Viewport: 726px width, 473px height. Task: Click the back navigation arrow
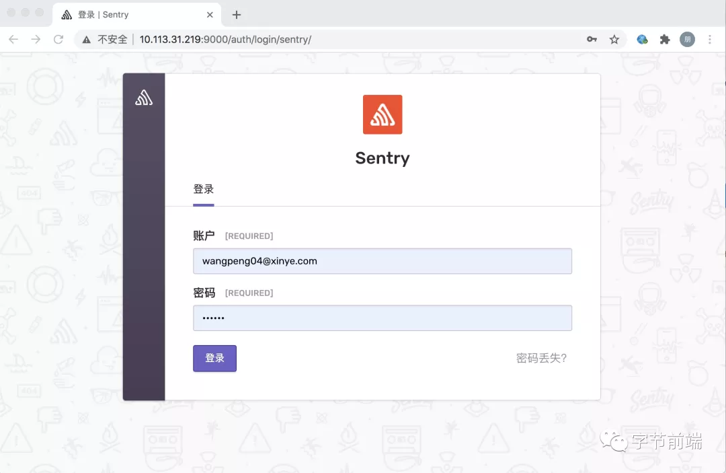coord(13,39)
